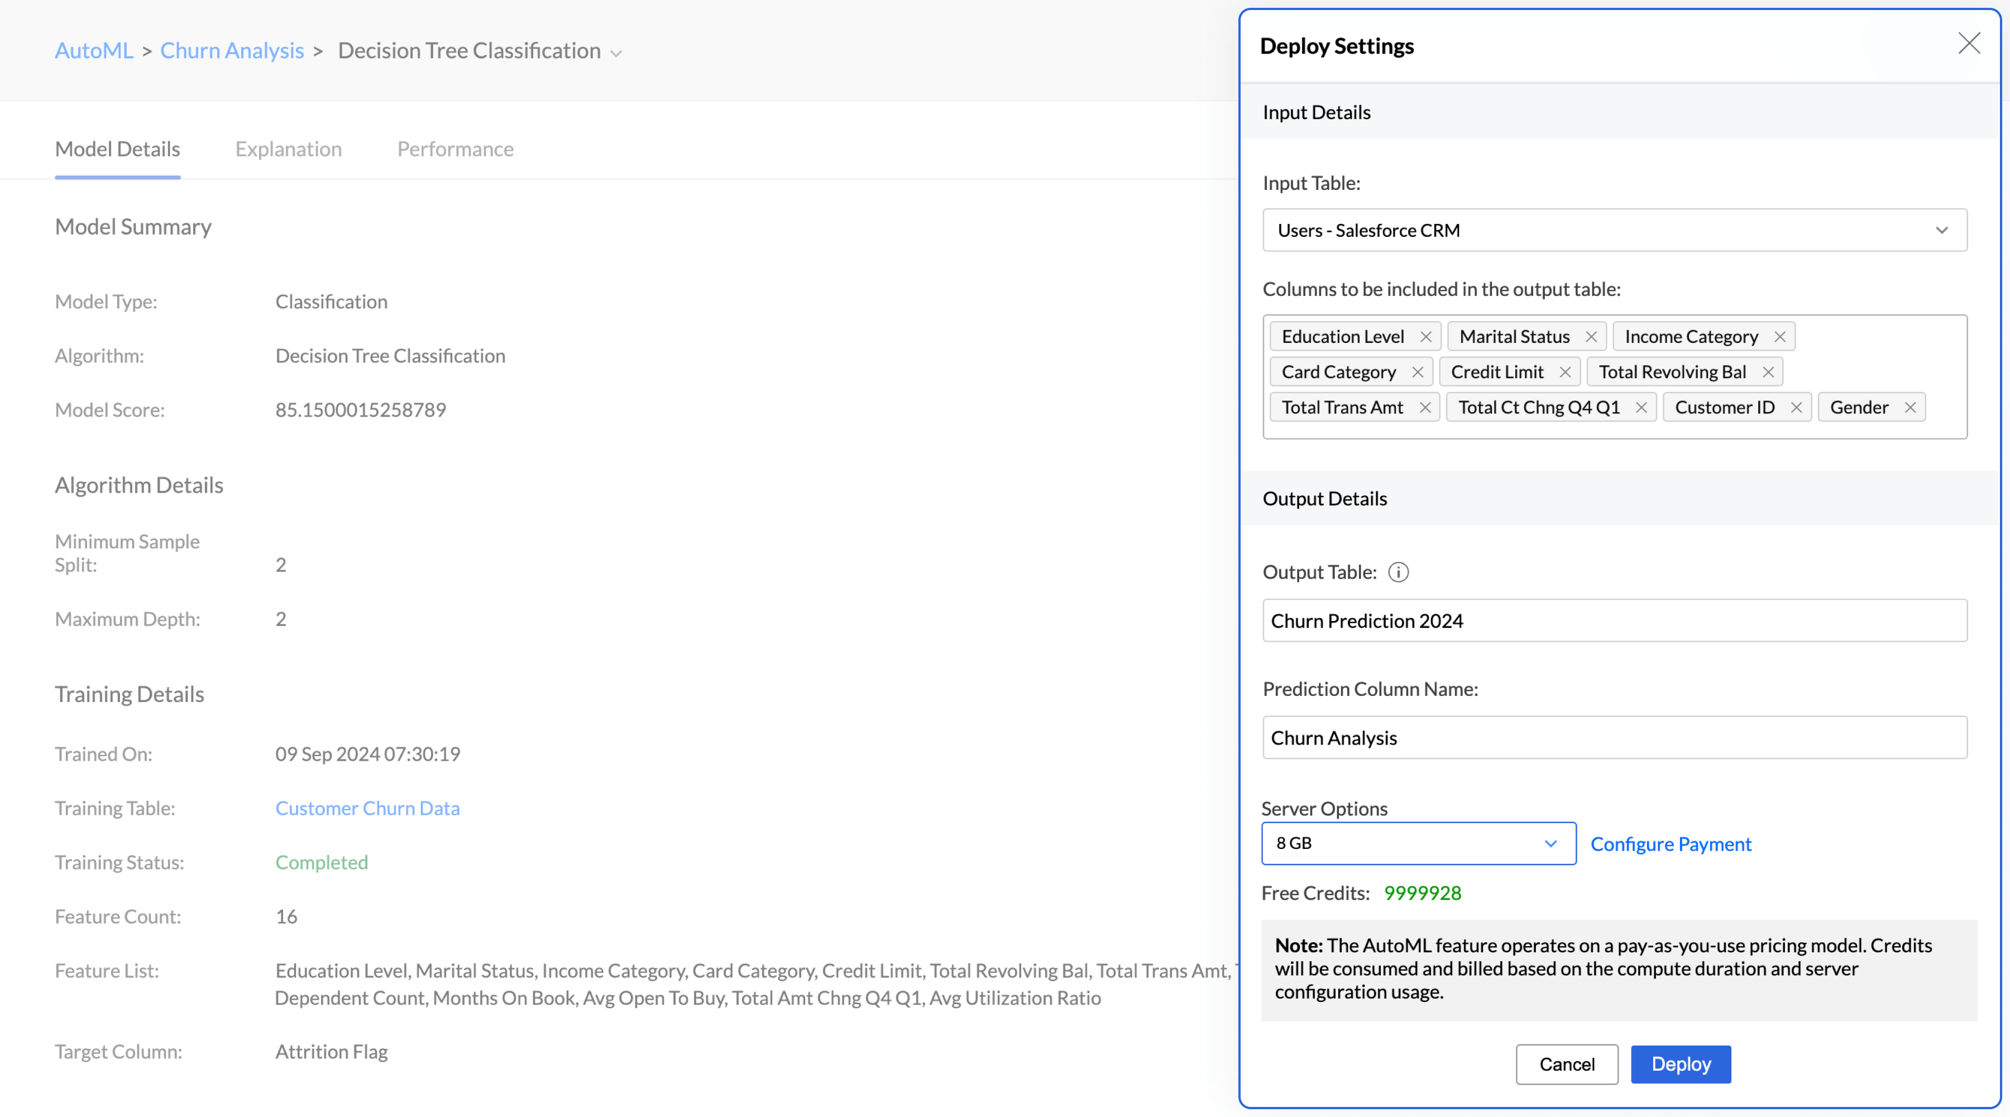Close the Deploy Settings panel
Image resolution: width=2010 pixels, height=1117 pixels.
(x=1968, y=44)
